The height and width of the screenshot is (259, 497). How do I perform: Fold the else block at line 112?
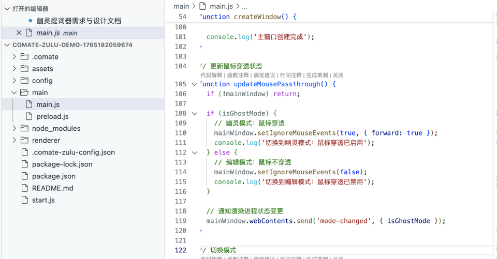[195, 153]
